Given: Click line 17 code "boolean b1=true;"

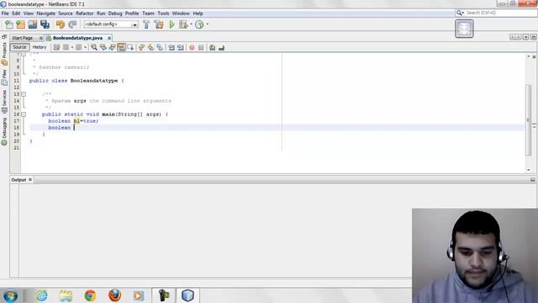Looking at the screenshot, I should pos(73,121).
